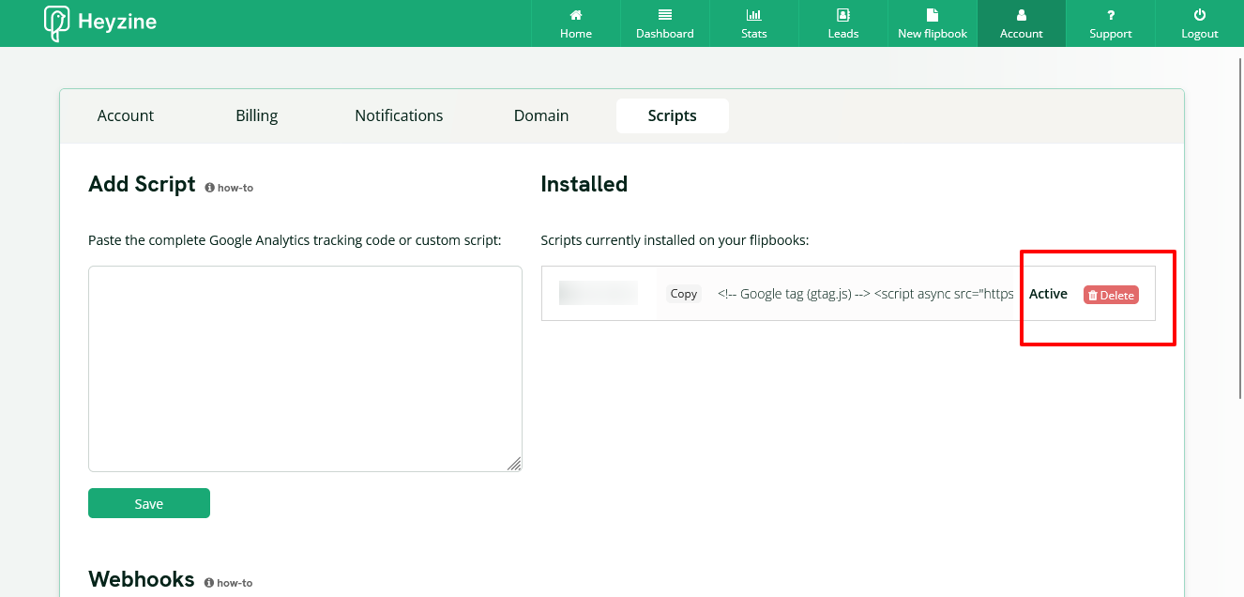Click the trash icon on Delete button

[1092, 294]
